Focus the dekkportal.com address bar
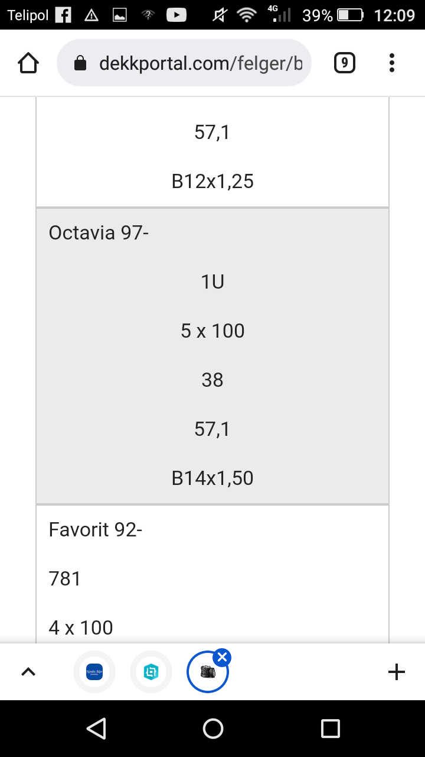The height and width of the screenshot is (757, 425). coord(200,63)
